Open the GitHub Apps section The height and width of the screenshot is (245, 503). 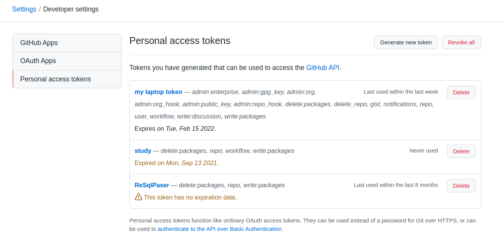(39, 43)
